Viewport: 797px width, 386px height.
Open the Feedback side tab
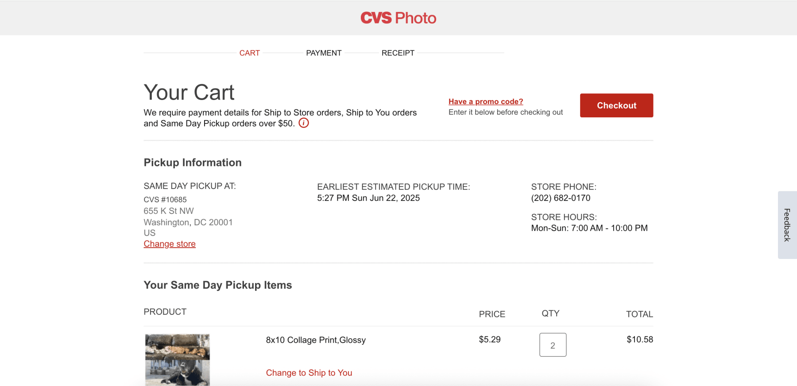(x=787, y=225)
